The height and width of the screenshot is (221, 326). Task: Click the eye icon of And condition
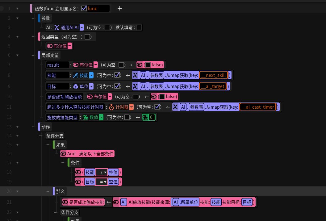point(63,154)
